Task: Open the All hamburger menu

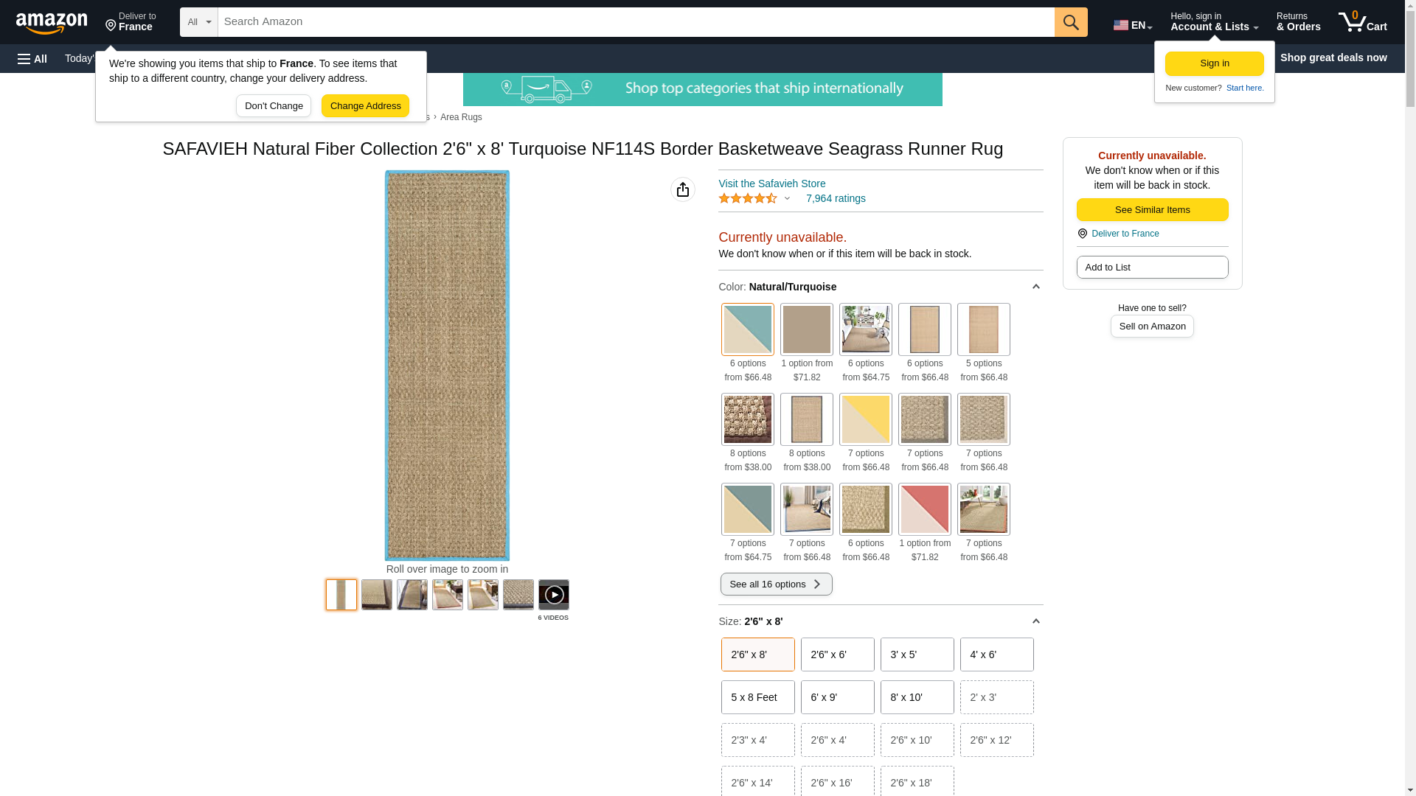Action: [x=32, y=58]
